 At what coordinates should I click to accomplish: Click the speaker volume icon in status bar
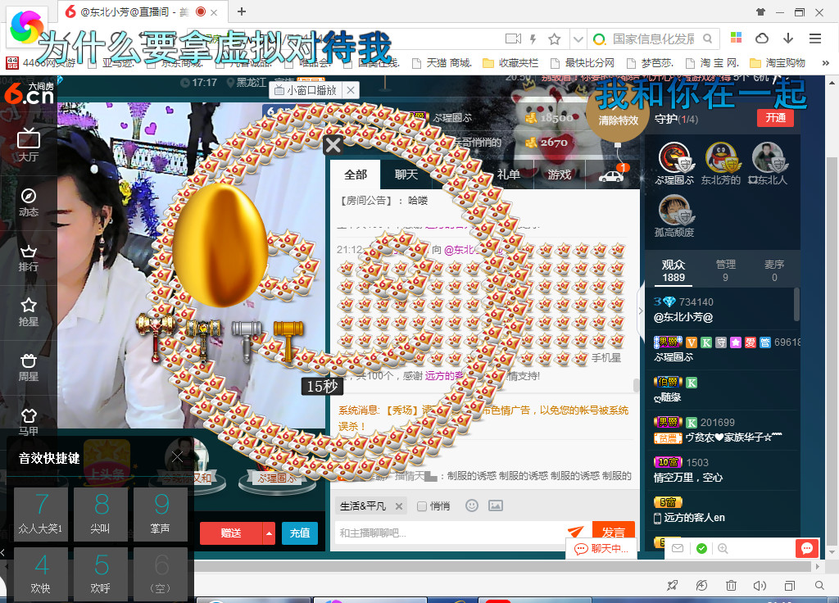(x=760, y=586)
